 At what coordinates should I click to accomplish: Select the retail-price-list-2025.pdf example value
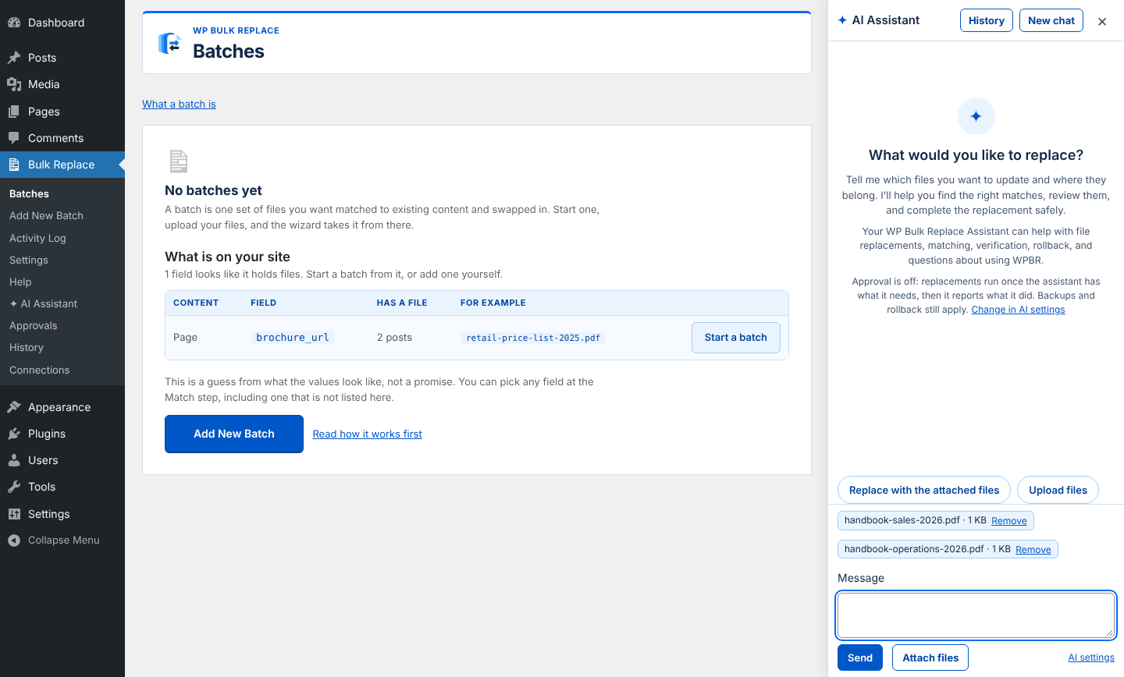533,338
